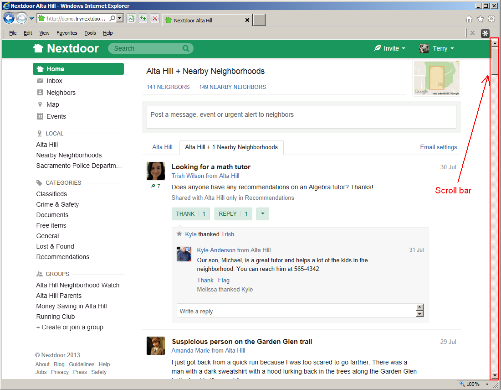The image size is (501, 390).
Task: Expand the Terry account menu
Action: pos(437,48)
